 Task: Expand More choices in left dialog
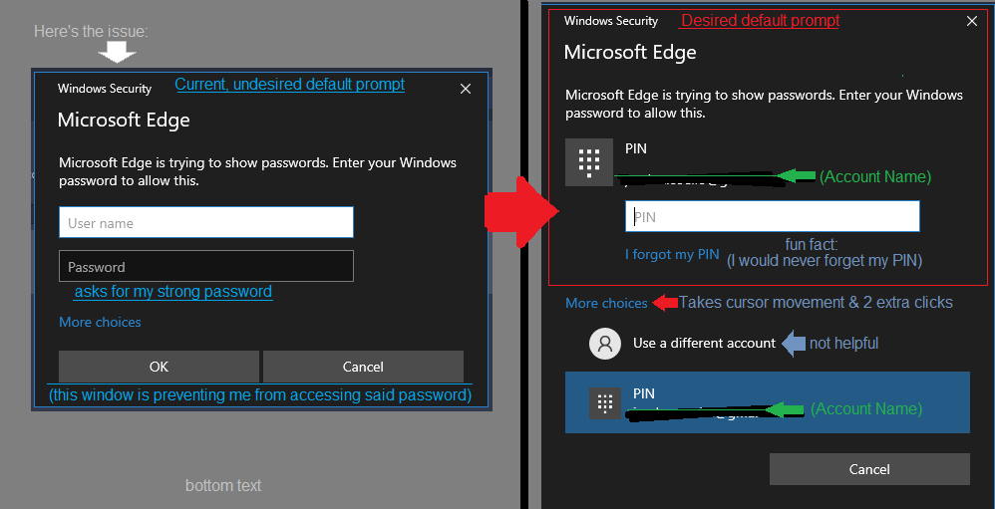pyautogui.click(x=100, y=322)
